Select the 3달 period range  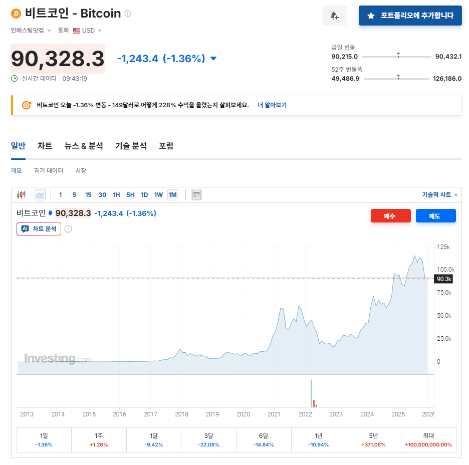(x=209, y=440)
